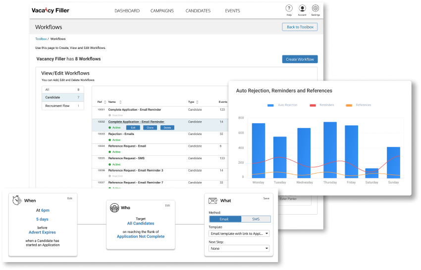The height and width of the screenshot is (270, 421).
Task: Filter workflows by Recruiment Flow
Action: (63, 106)
